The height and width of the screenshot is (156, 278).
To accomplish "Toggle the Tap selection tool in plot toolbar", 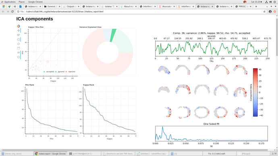I will click(19, 53).
